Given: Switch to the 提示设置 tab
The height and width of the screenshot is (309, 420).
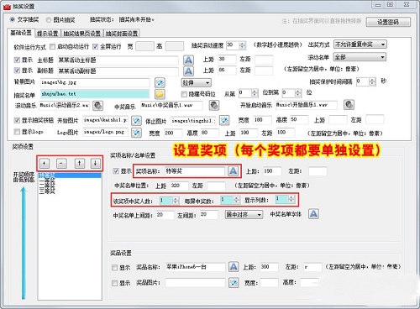Looking at the screenshot, I should click(48, 34).
